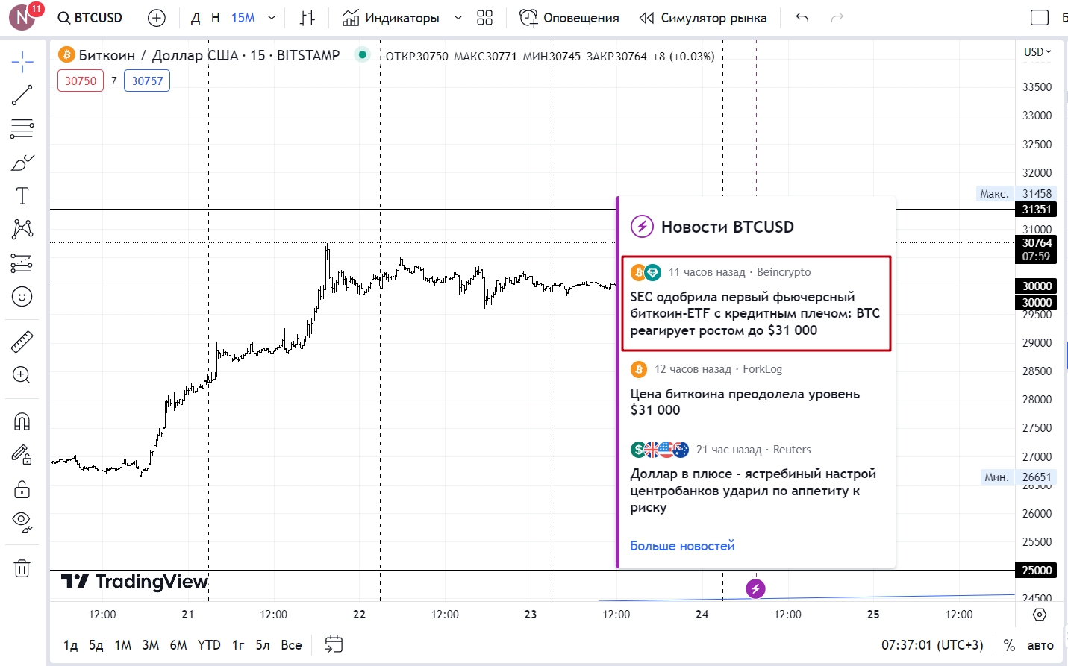
Task: Toggle lock all drawings padlock
Action: (22, 489)
